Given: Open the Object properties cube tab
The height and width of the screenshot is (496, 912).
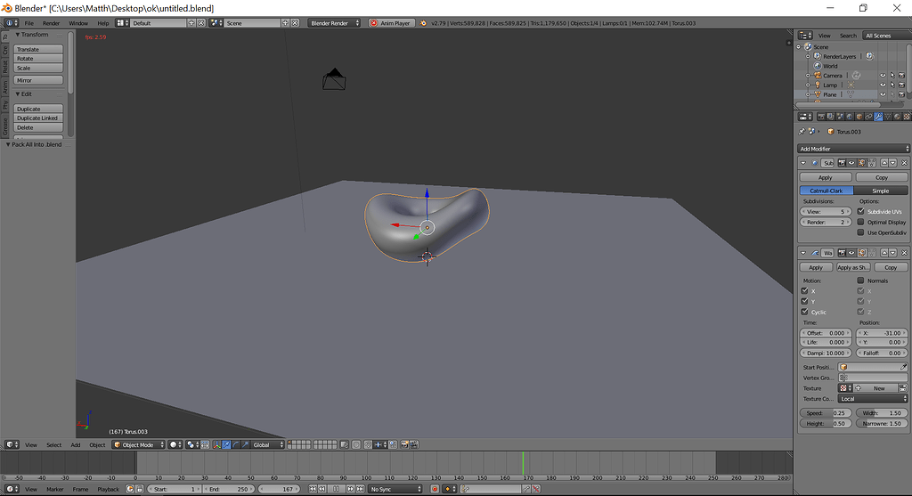Looking at the screenshot, I should pyautogui.click(x=859, y=117).
